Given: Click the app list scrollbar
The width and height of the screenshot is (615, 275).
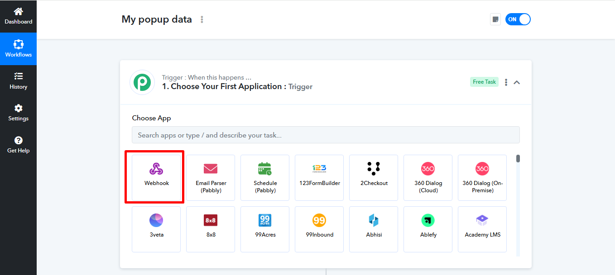Looking at the screenshot, I should pos(517,158).
